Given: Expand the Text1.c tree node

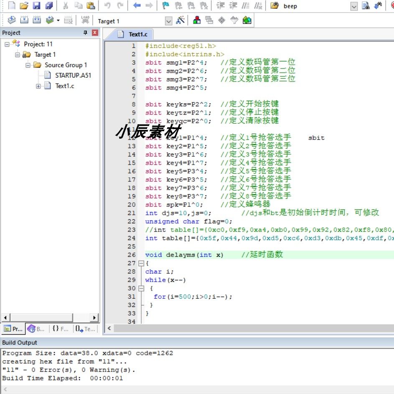Looking at the screenshot, I should [38, 86].
